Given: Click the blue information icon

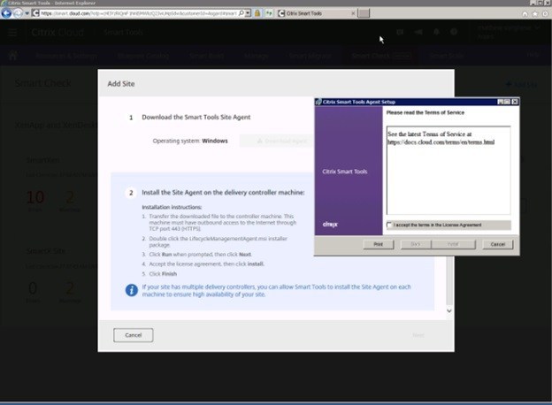Looking at the screenshot, I should click(x=132, y=290).
